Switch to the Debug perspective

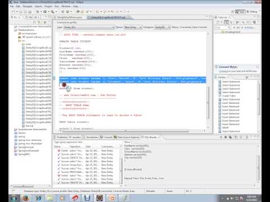(x=252, y=12)
